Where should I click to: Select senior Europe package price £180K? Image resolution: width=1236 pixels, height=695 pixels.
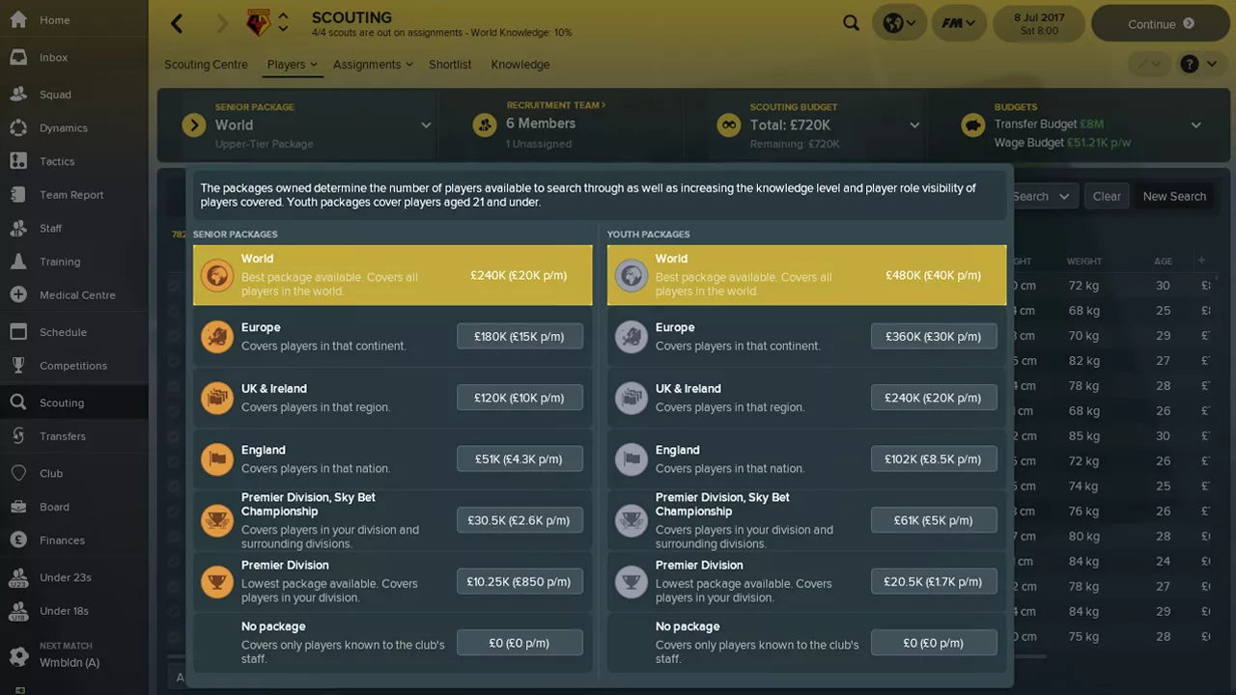coord(520,337)
